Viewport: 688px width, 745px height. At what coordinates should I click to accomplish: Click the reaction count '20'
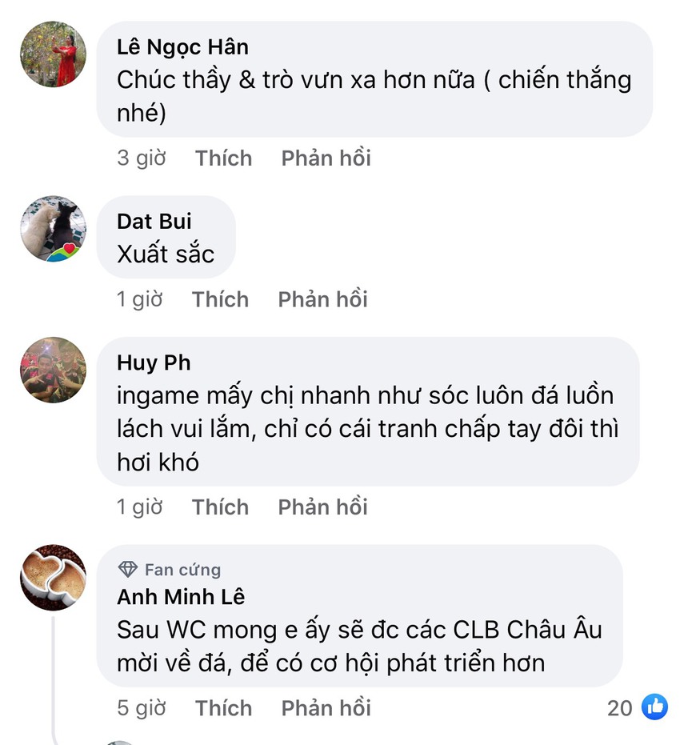619,707
